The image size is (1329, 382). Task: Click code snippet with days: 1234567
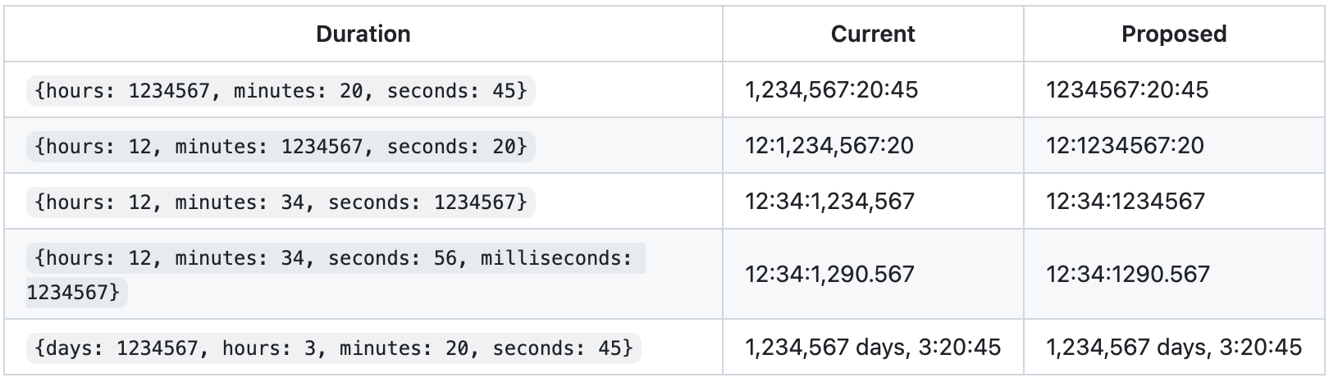(x=333, y=348)
